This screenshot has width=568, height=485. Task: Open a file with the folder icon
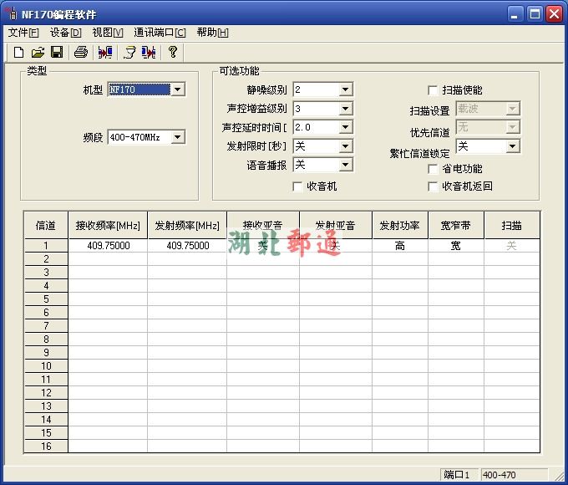38,52
